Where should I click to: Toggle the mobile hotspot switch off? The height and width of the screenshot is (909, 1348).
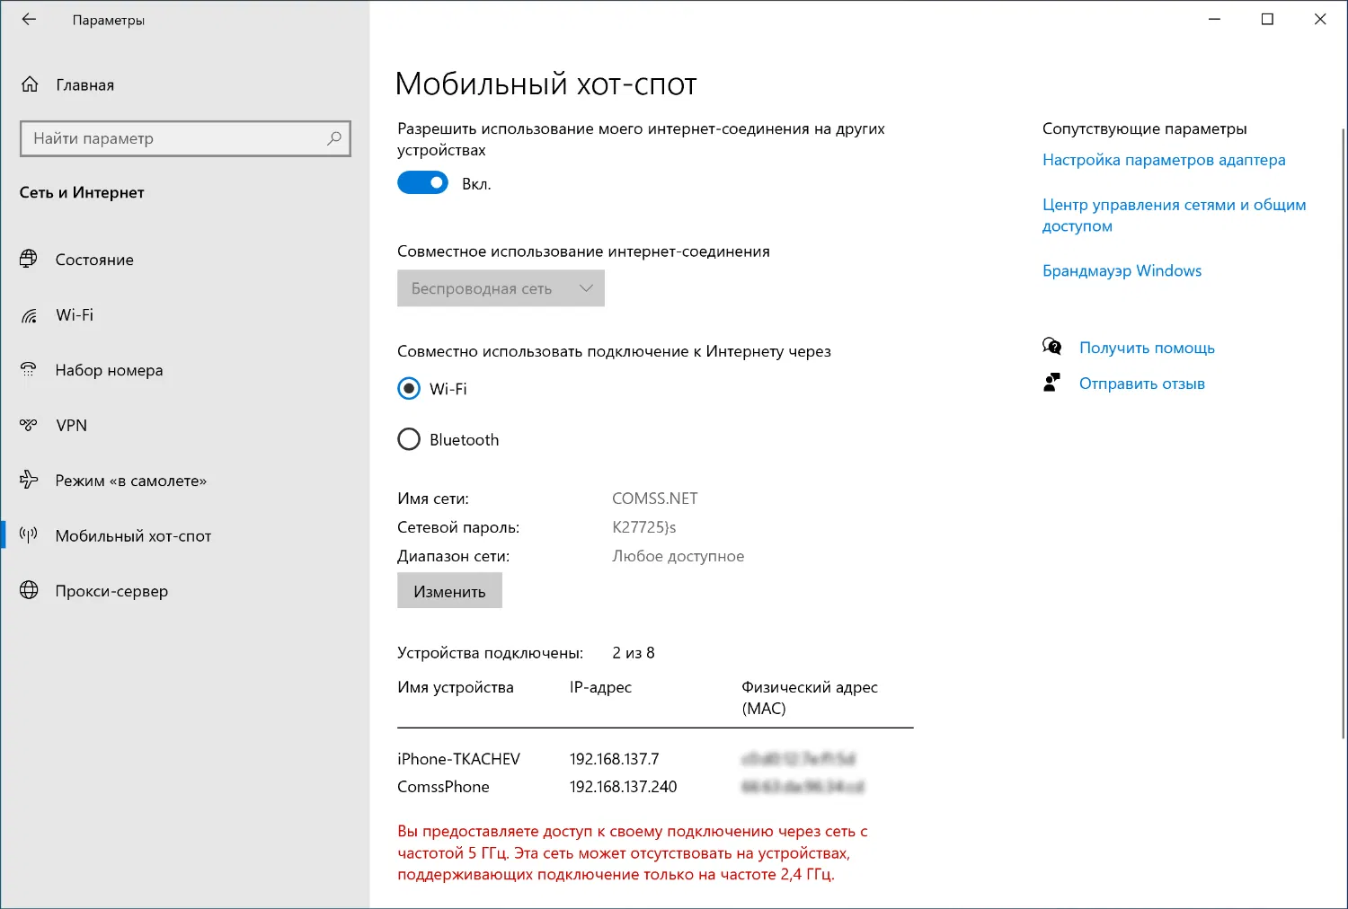click(x=421, y=182)
